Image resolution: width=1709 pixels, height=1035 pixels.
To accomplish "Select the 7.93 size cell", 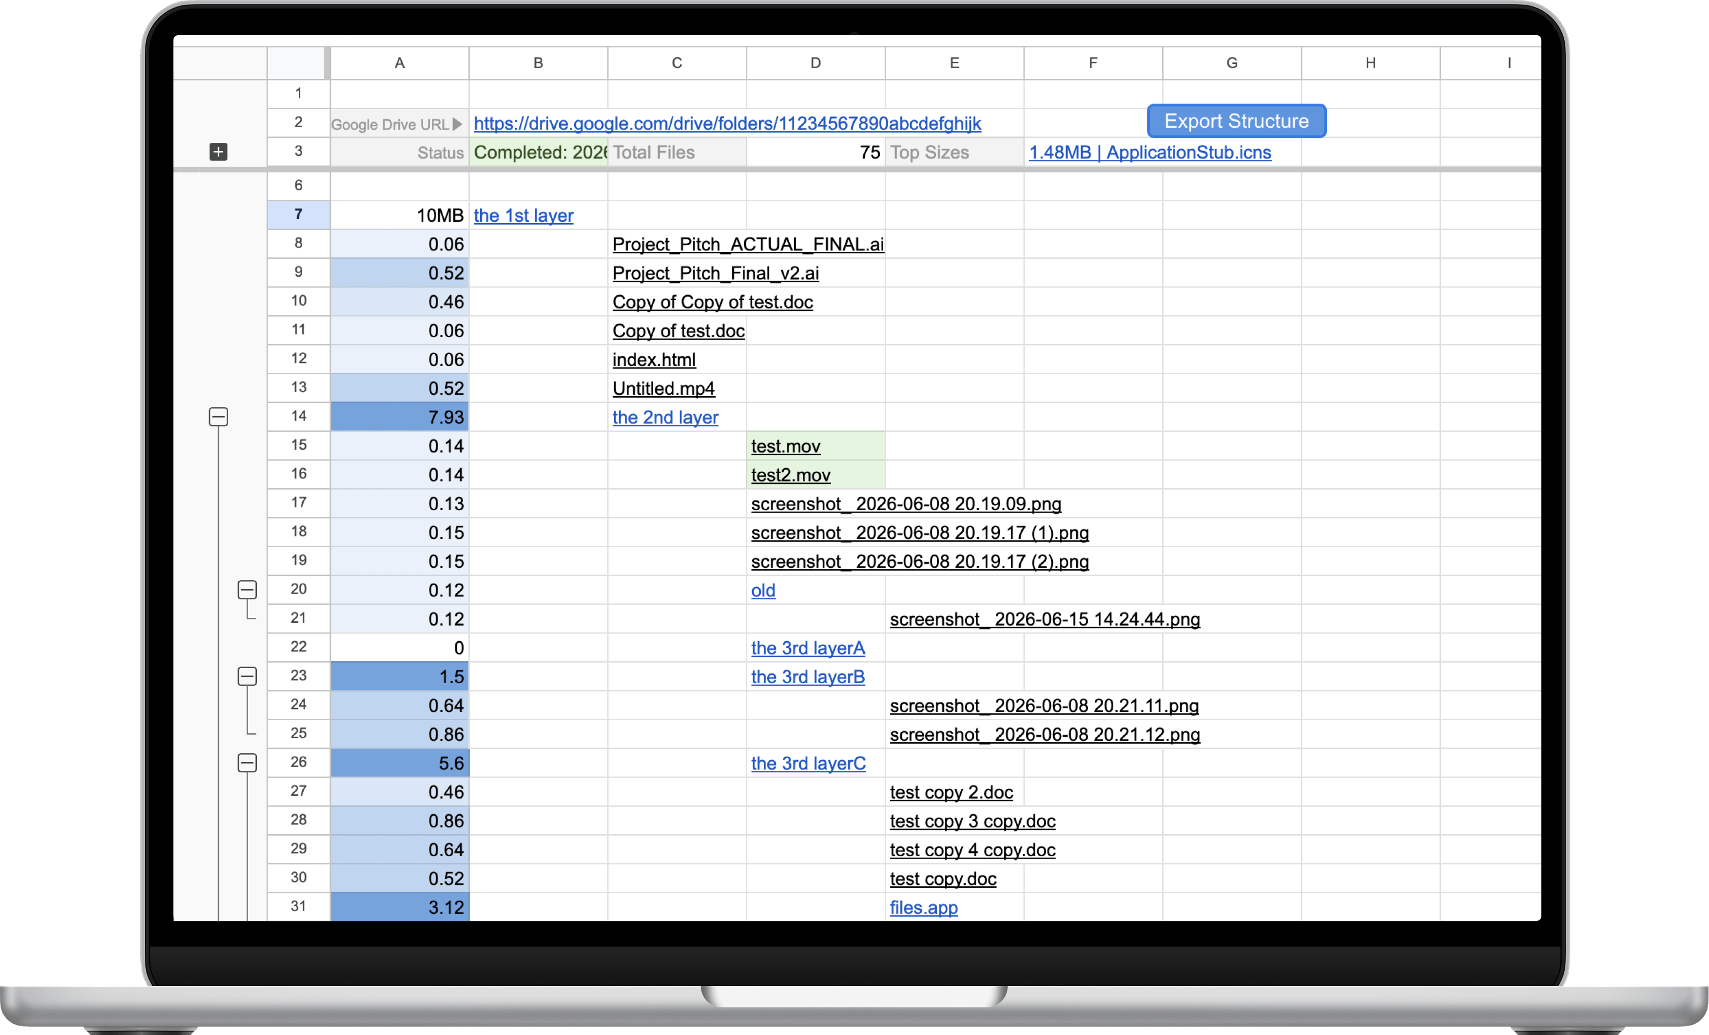I will [400, 417].
